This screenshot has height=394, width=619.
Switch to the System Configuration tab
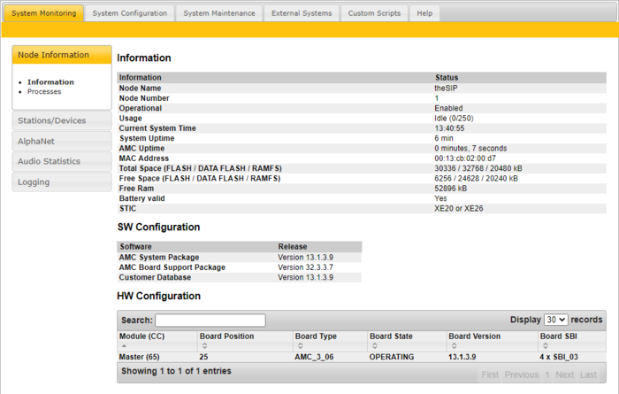130,13
